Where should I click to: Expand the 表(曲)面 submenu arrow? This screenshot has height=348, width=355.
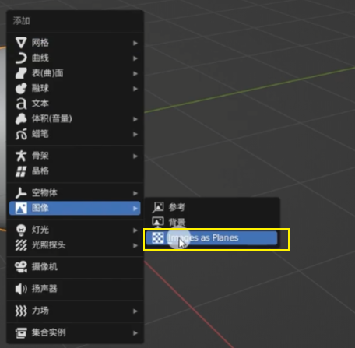pyautogui.click(x=135, y=73)
